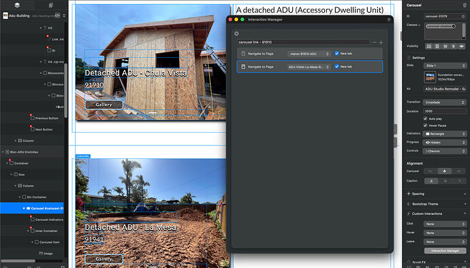Open the manor-91910-ADU page dropdown

(309, 54)
